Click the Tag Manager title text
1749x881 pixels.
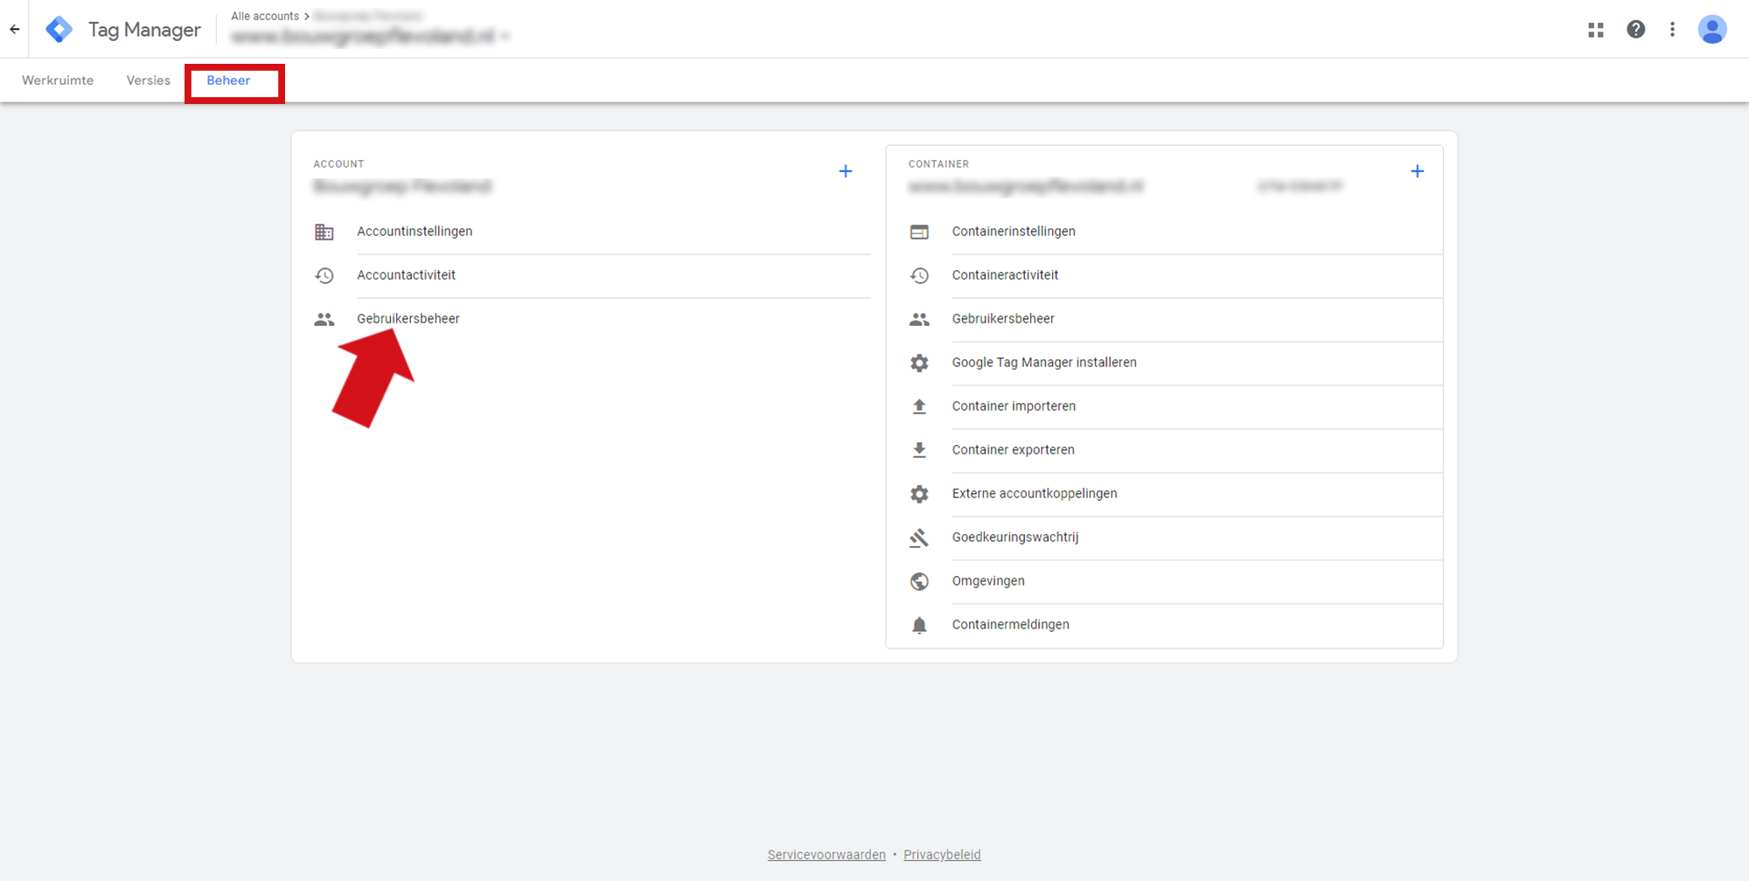pyautogui.click(x=144, y=30)
